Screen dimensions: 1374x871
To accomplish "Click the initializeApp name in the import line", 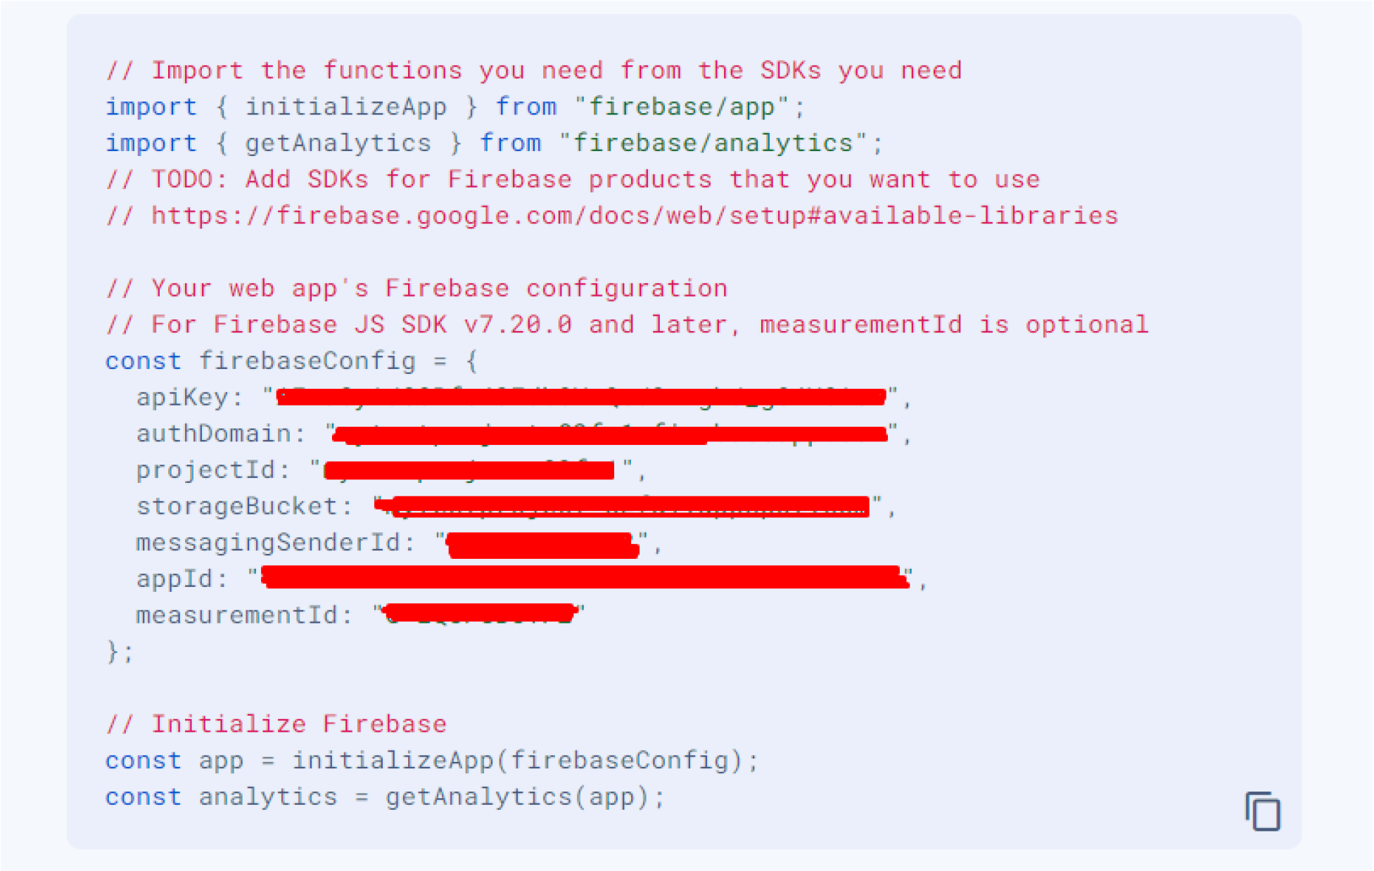I will pyautogui.click(x=345, y=107).
